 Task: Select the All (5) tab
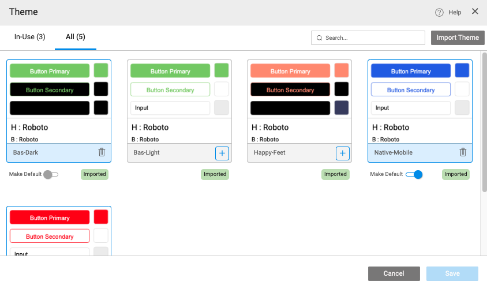76,37
